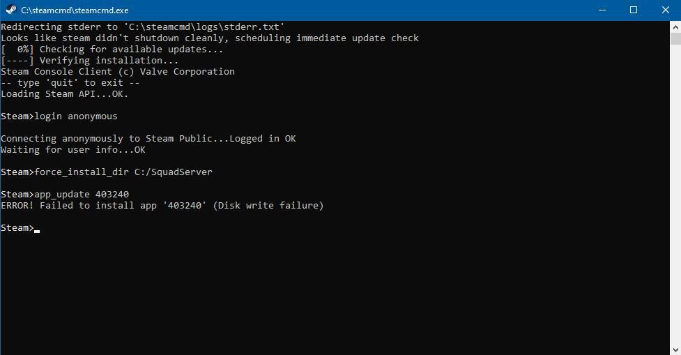This screenshot has height=355, width=681.
Task: Click 'Waiting for user info...OK' line
Action: tap(73, 150)
